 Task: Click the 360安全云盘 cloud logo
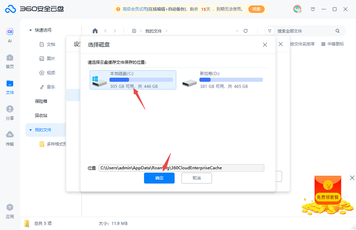point(11,9)
